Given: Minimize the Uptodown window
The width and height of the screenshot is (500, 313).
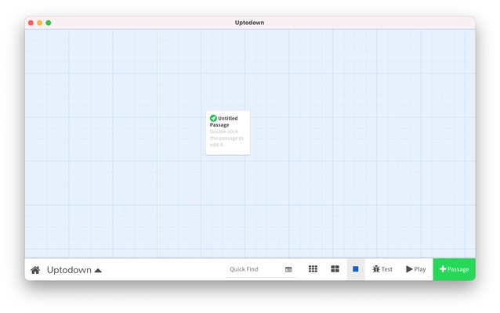Looking at the screenshot, I should 39,23.
